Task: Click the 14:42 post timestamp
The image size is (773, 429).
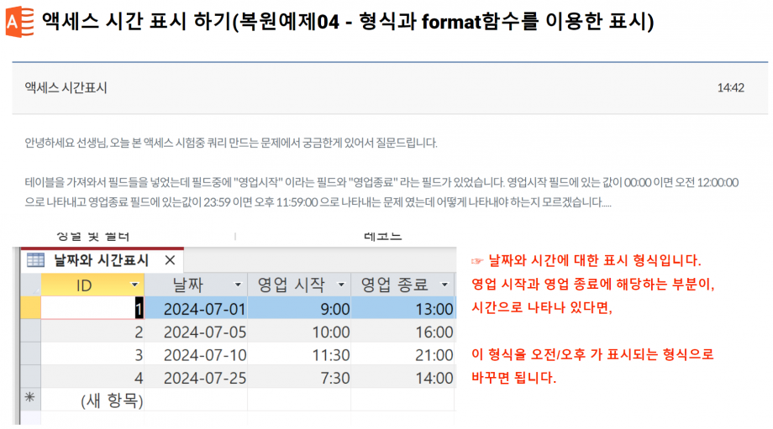Action: point(730,88)
